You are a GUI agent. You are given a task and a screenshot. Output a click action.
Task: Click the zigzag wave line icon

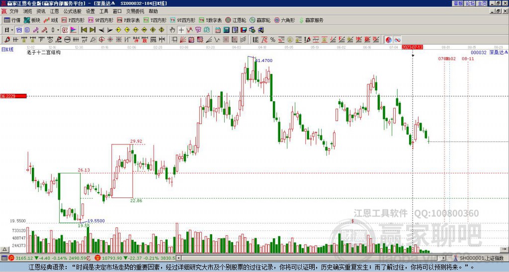(x=217, y=40)
